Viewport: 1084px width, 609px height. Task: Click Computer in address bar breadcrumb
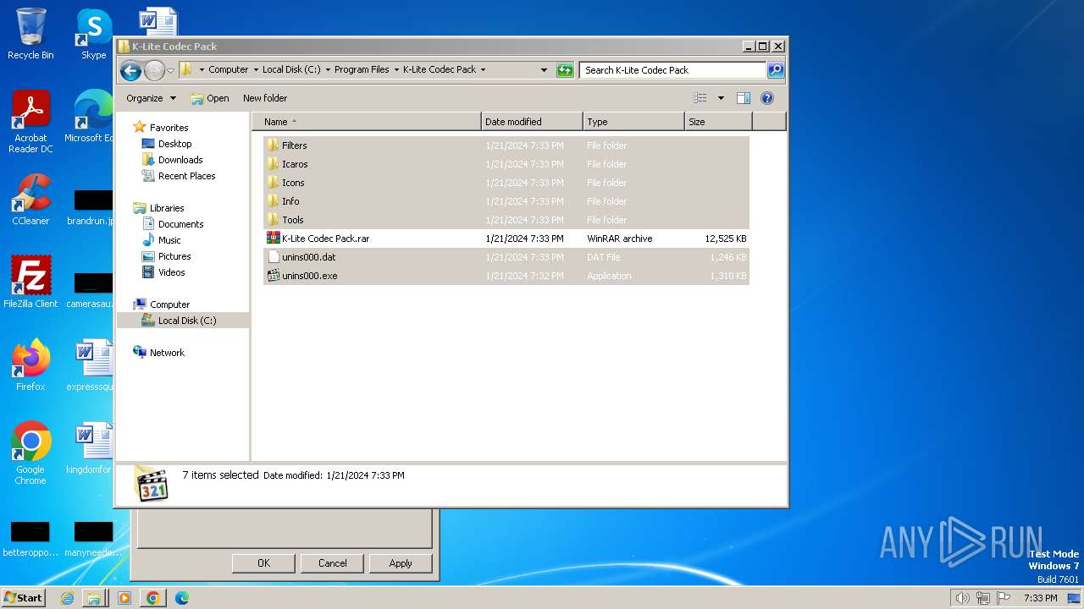tap(229, 70)
